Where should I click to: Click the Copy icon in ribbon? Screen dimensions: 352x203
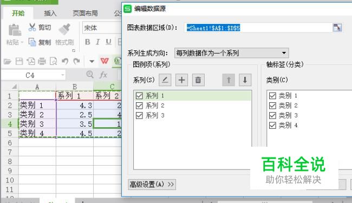click(32, 42)
